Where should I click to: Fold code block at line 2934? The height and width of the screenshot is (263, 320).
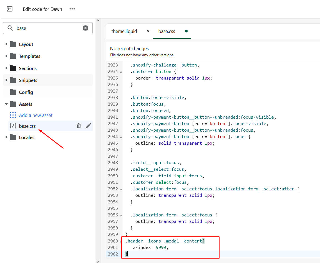pos(121,72)
